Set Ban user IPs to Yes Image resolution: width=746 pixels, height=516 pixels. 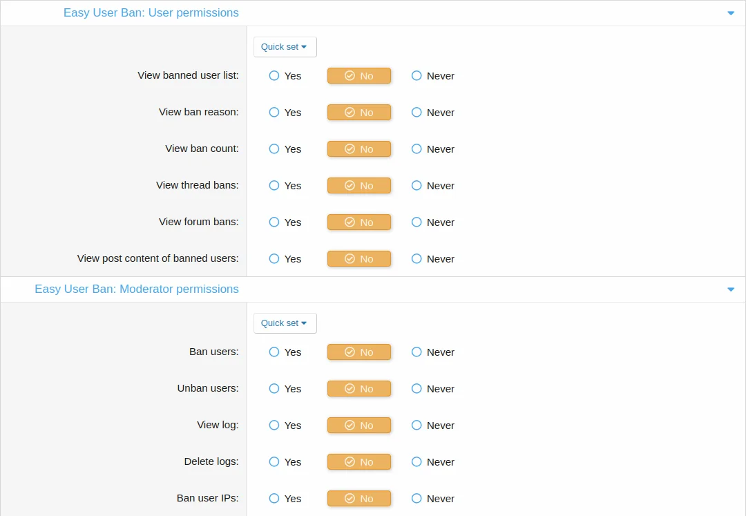[274, 499]
